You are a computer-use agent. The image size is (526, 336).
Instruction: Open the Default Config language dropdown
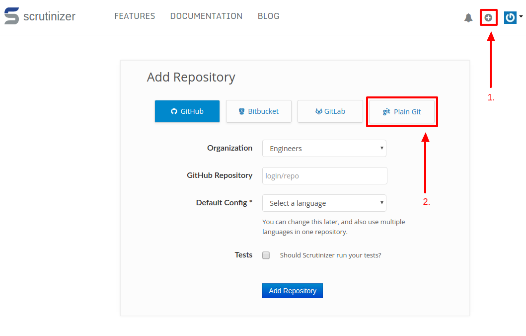[x=324, y=203]
